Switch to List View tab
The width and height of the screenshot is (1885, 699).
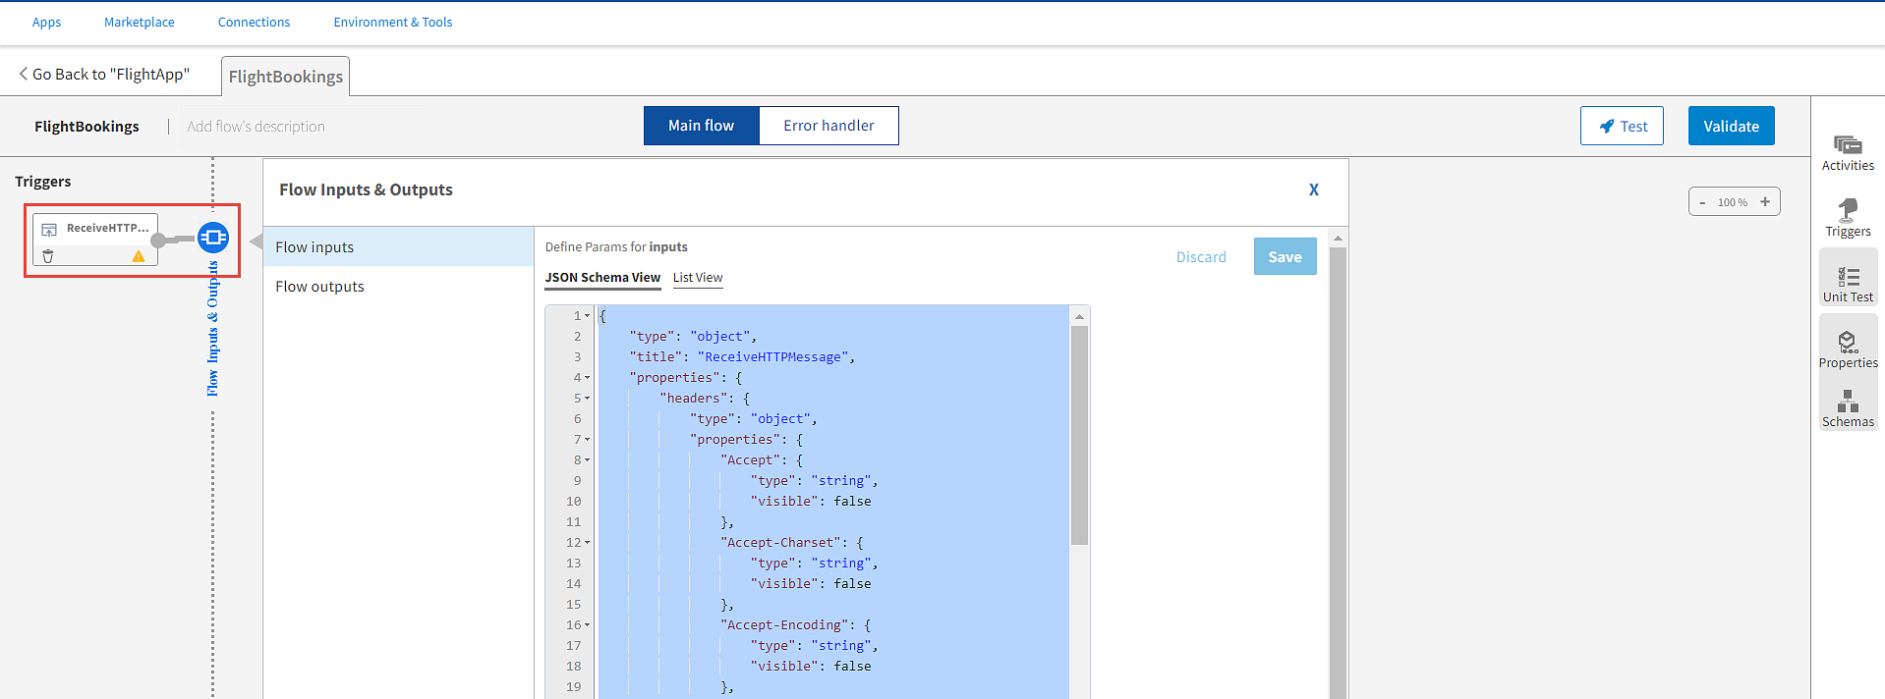coord(697,278)
